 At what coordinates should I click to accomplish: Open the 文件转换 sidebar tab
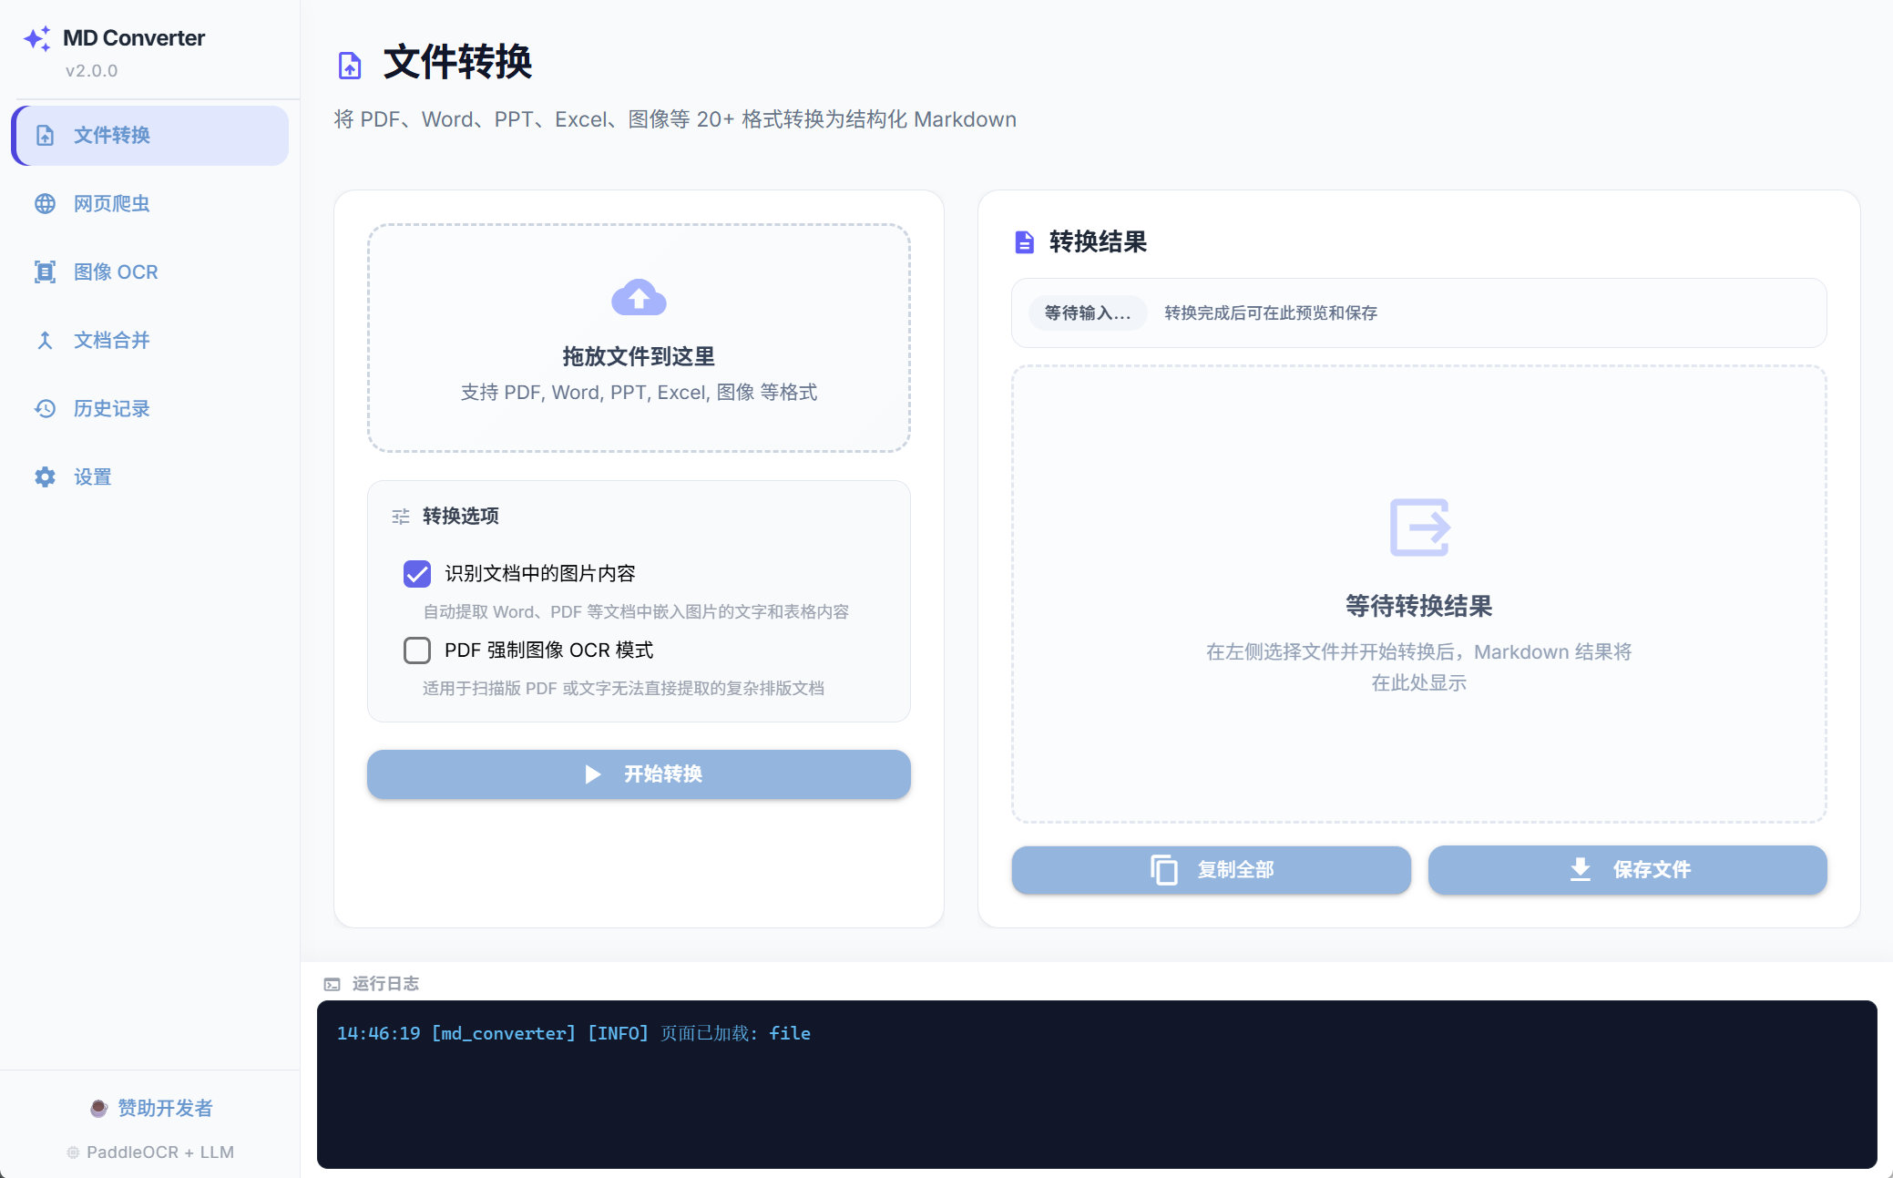coord(150,135)
